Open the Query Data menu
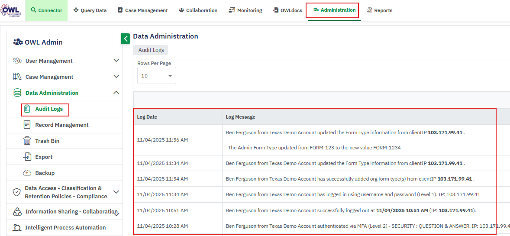The image size is (510, 236). [90, 10]
